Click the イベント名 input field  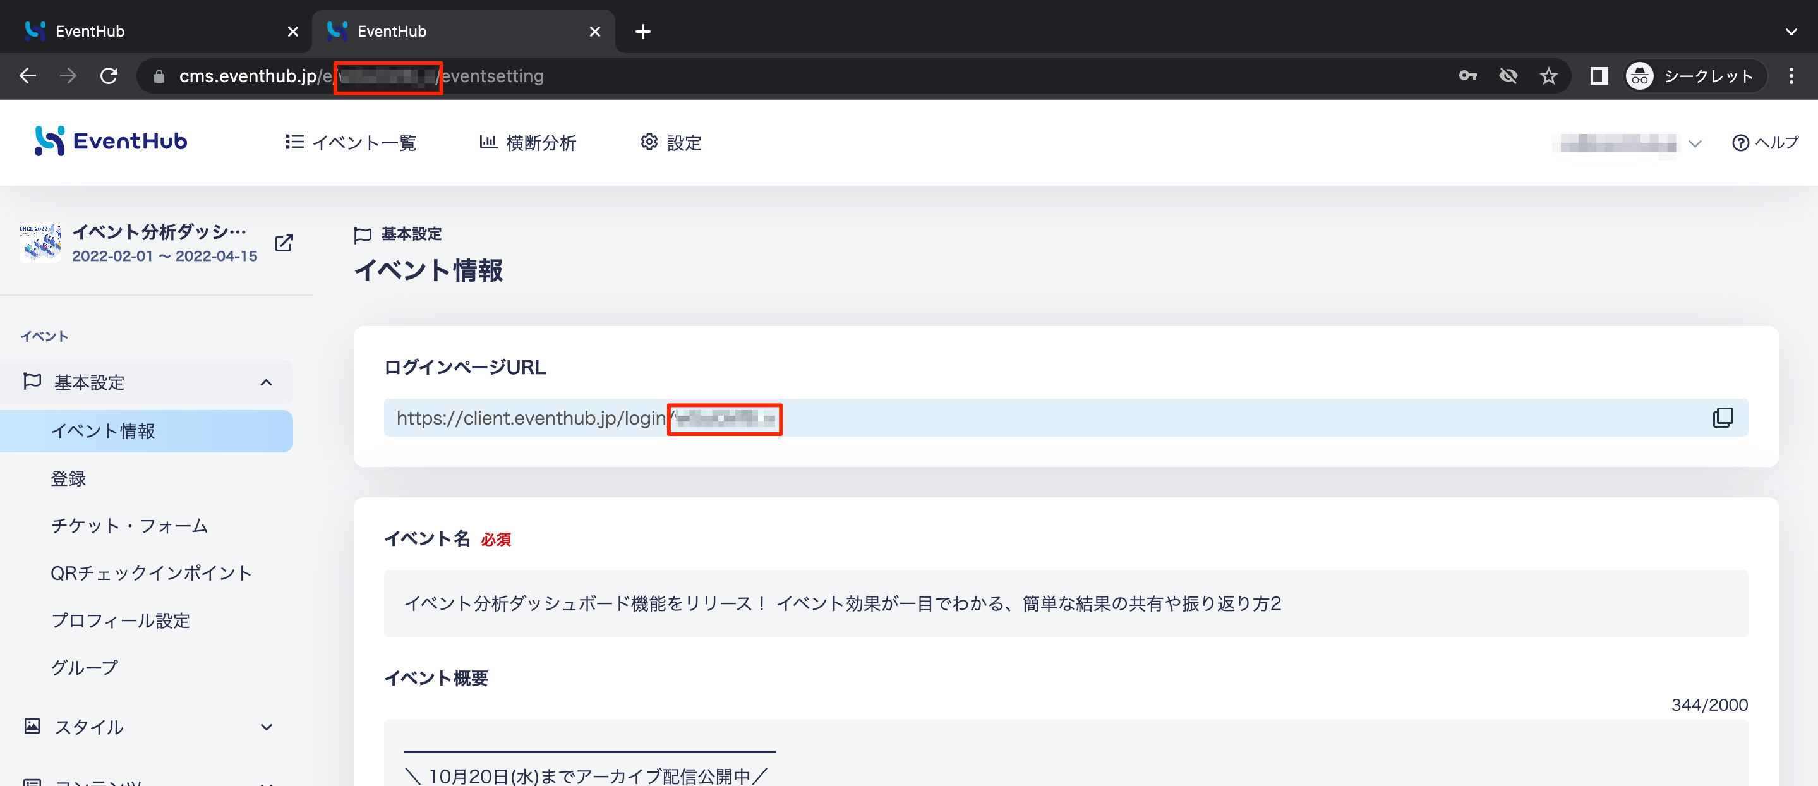tap(1066, 603)
